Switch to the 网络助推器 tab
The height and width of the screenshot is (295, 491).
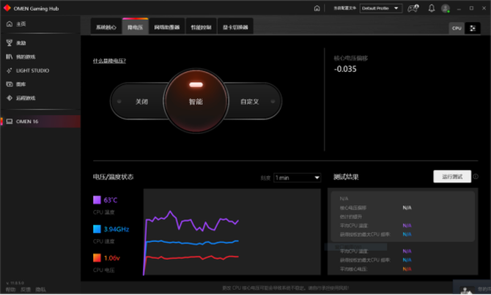(167, 27)
